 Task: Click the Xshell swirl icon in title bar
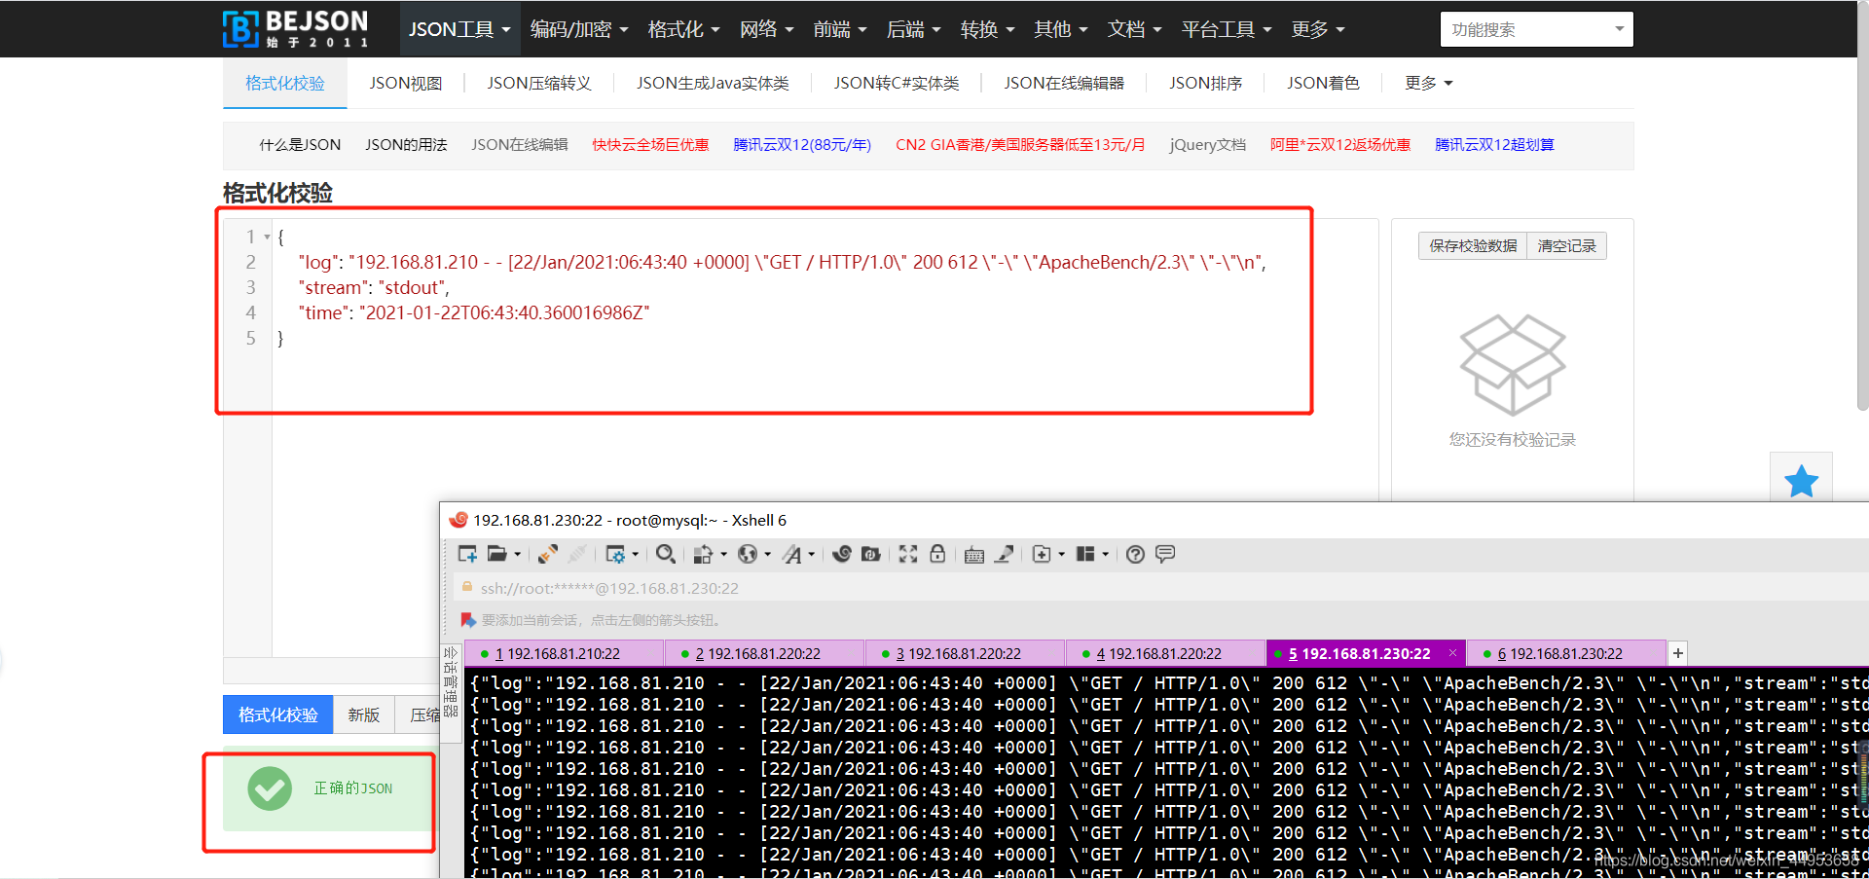pos(458,520)
